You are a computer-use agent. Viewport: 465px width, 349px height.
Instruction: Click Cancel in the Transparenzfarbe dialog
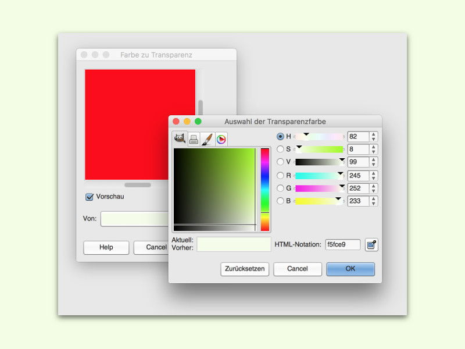[x=298, y=269]
